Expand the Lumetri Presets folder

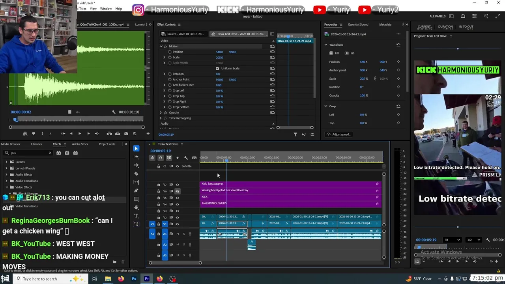pyautogui.click(x=6, y=168)
